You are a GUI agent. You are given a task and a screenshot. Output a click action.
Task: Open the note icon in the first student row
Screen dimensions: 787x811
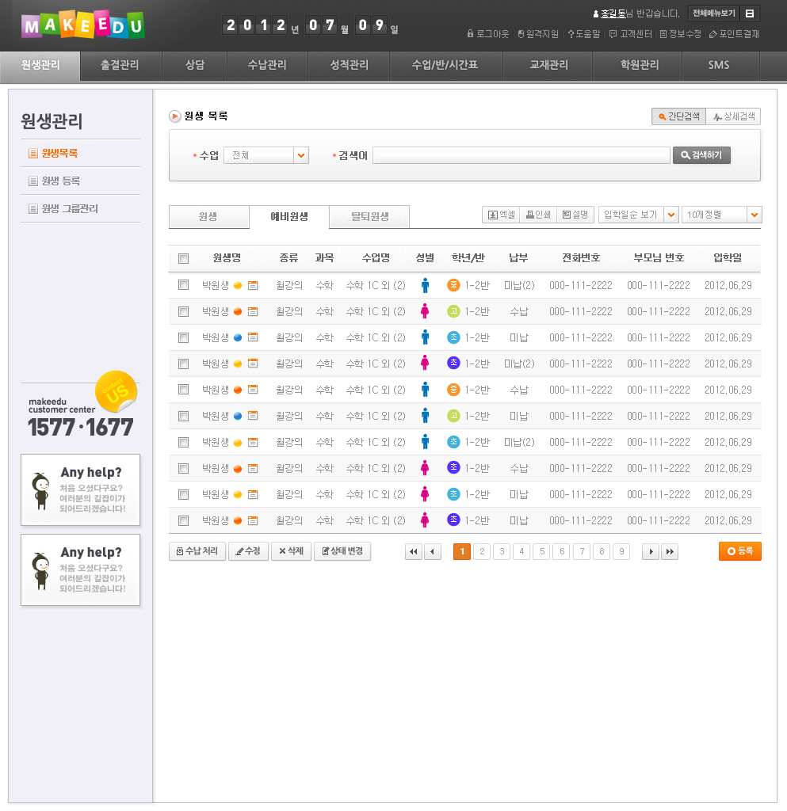coord(253,285)
